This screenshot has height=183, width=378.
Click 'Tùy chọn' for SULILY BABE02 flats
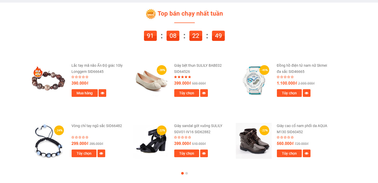pos(187,93)
